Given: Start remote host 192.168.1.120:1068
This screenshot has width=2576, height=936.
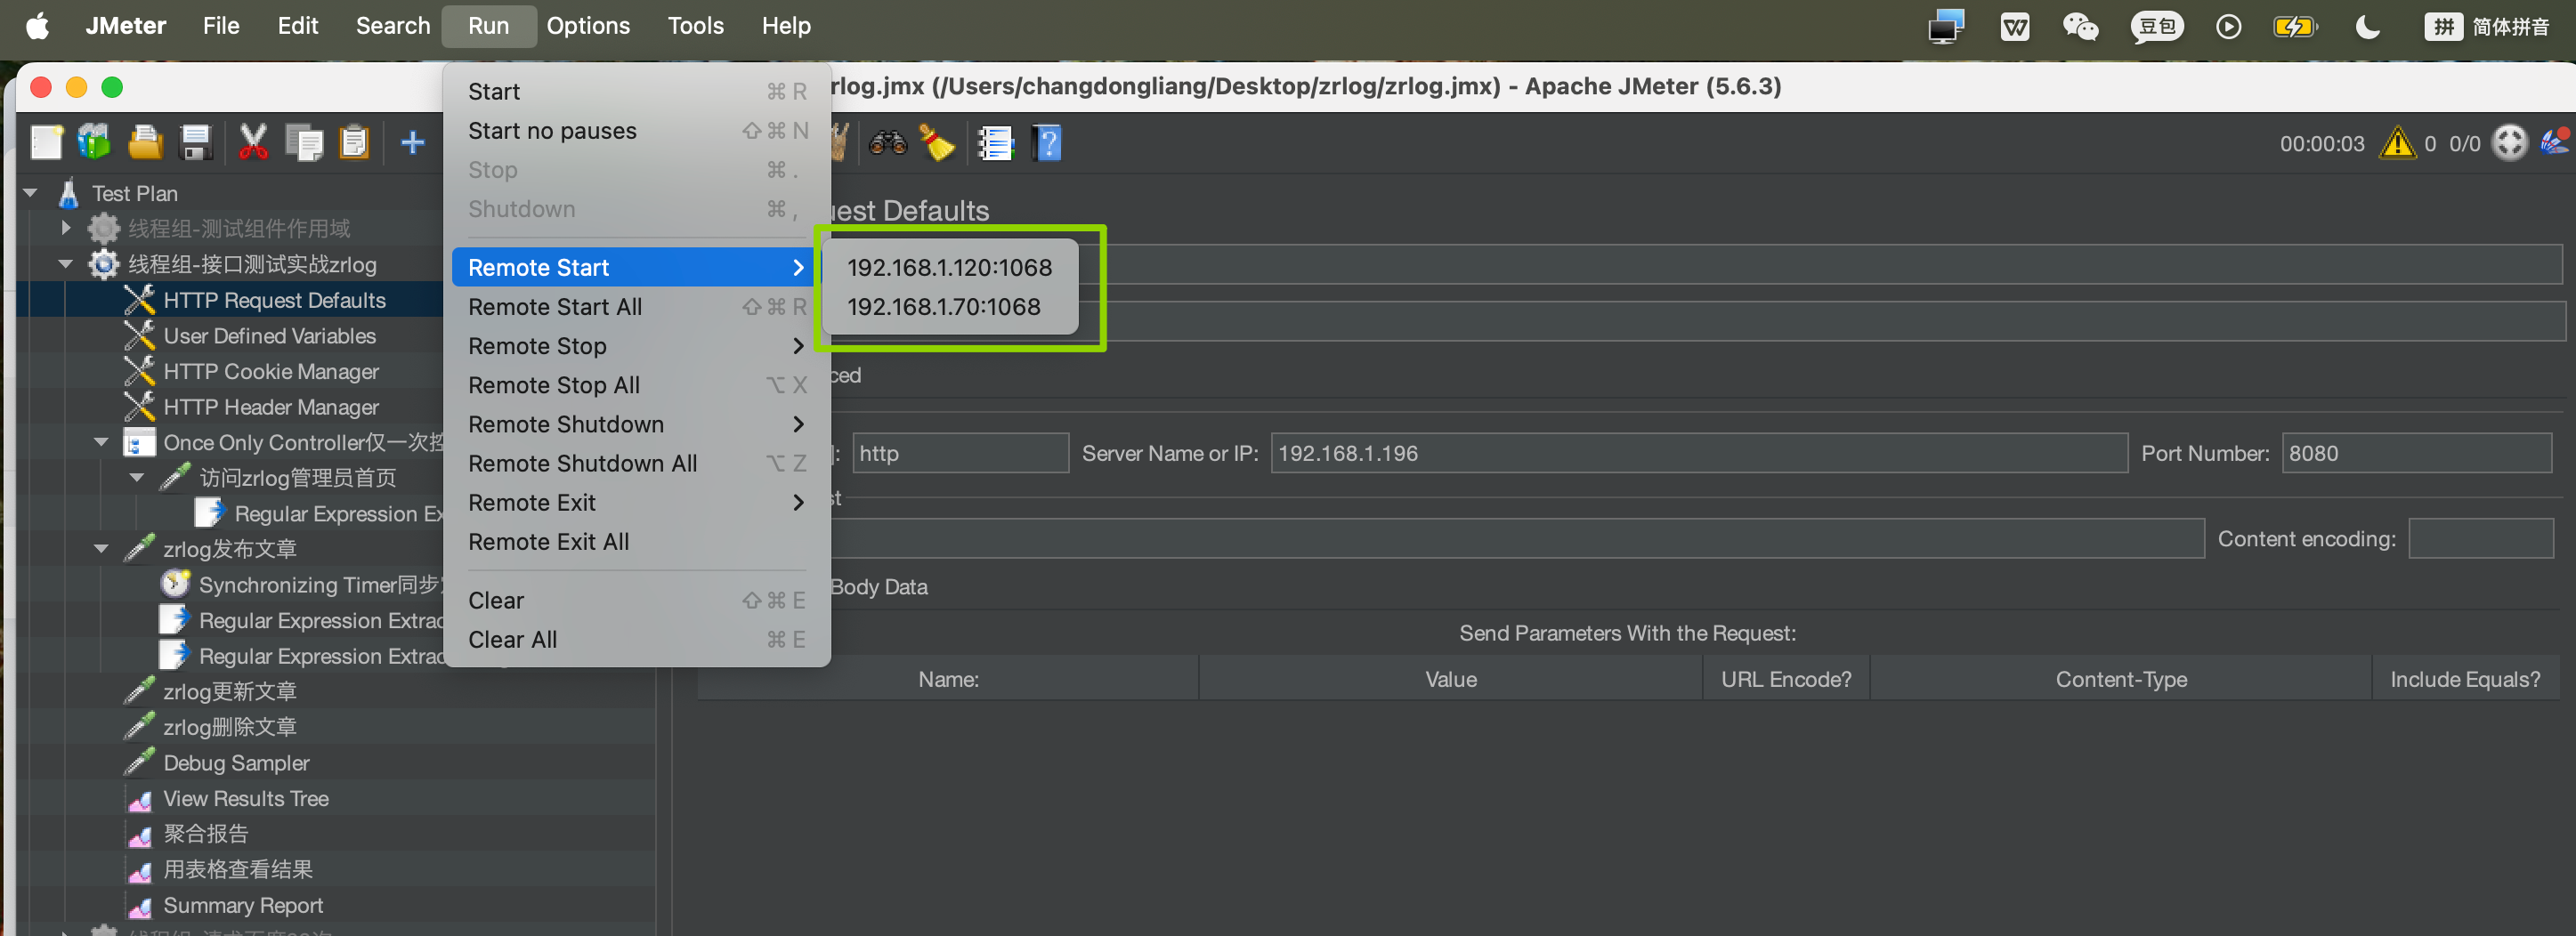Looking at the screenshot, I should point(949,267).
